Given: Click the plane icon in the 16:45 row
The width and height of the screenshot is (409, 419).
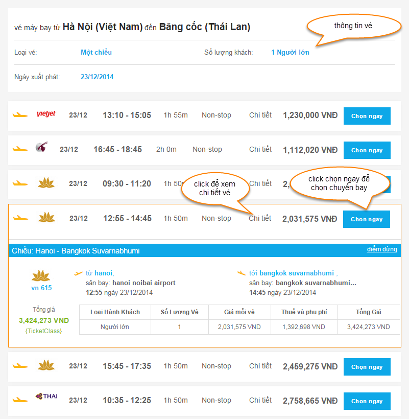Looking at the screenshot, I should 20,149.
